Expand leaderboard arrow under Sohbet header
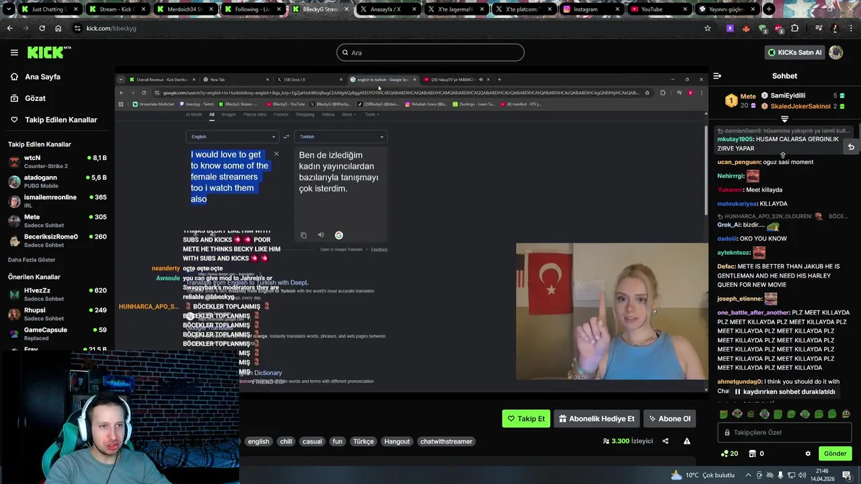 (784, 119)
